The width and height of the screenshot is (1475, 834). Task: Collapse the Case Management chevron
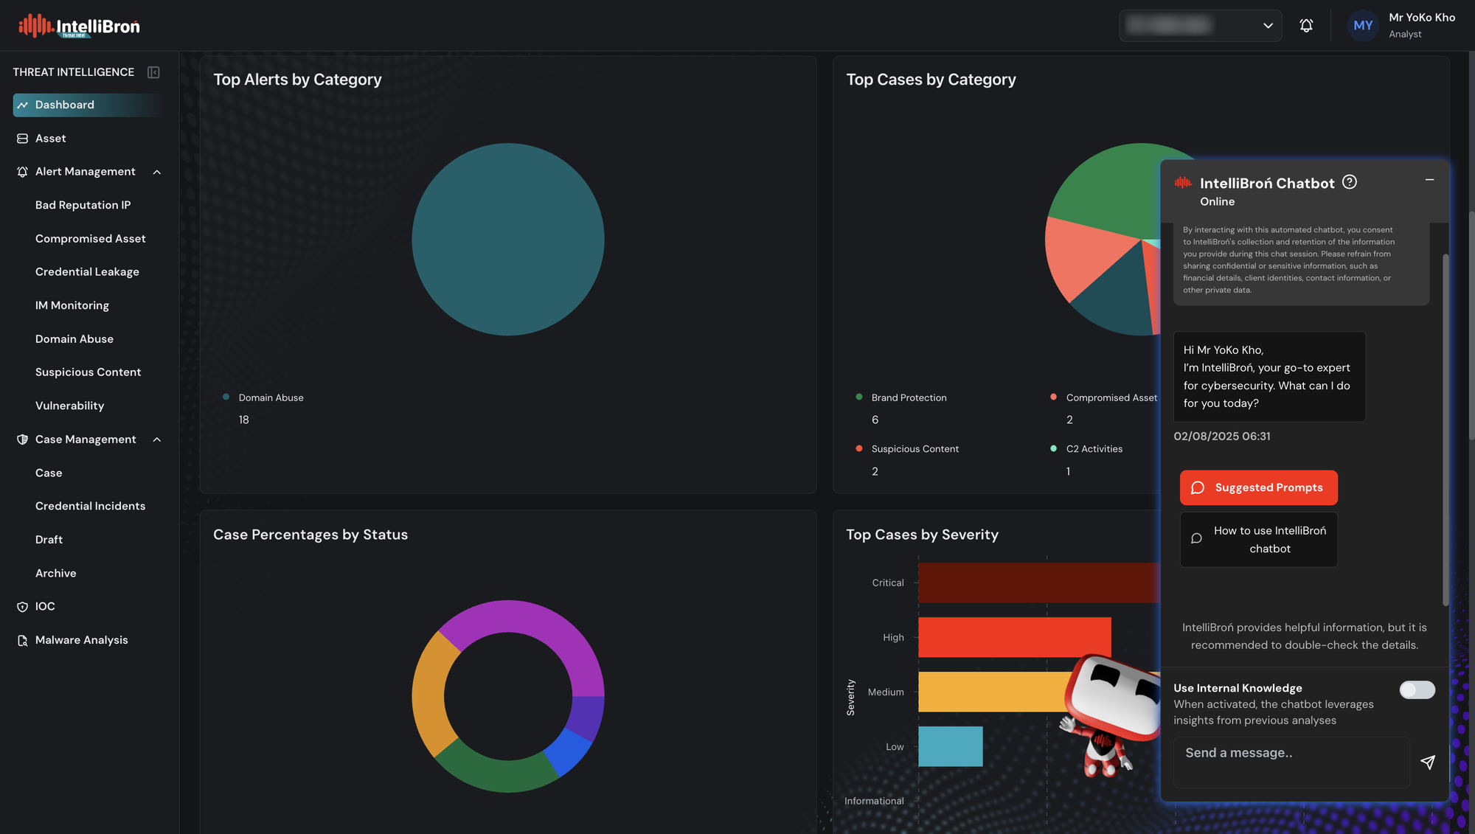[157, 439]
